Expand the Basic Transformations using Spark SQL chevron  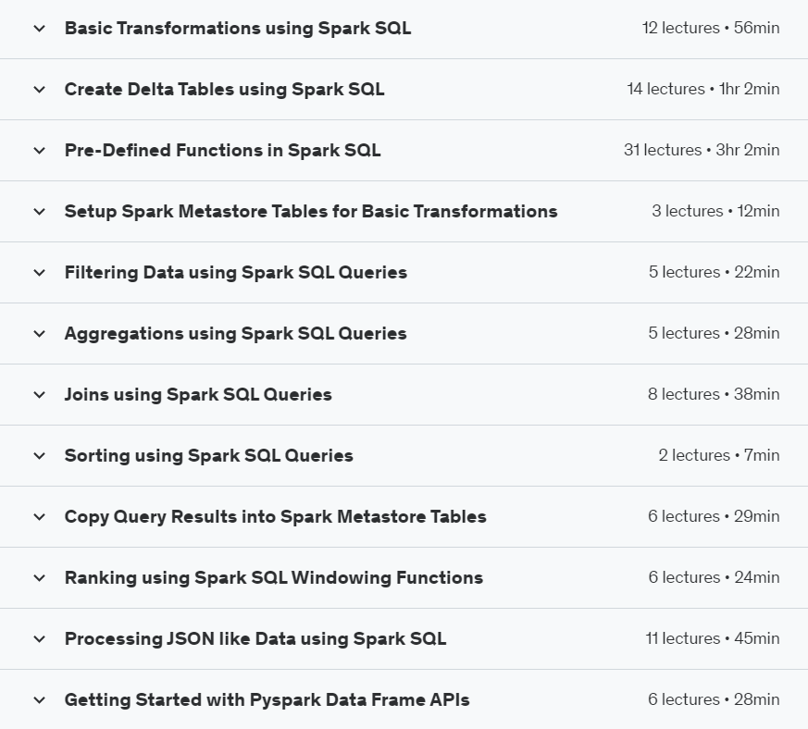pyautogui.click(x=39, y=29)
